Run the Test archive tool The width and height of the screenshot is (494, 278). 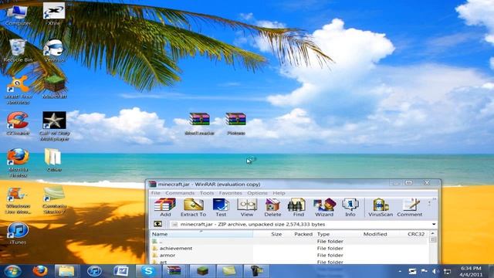point(221,208)
